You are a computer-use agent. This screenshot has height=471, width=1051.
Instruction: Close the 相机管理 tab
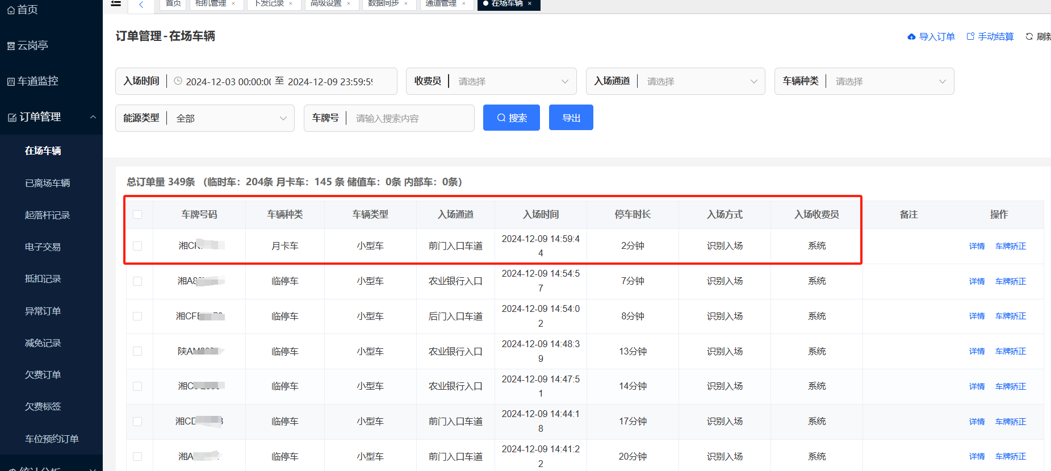coord(233,3)
